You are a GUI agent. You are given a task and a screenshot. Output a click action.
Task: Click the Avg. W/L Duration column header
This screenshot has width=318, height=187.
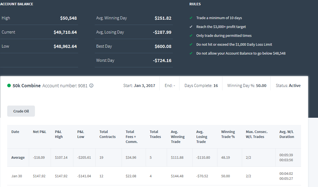click(287, 134)
